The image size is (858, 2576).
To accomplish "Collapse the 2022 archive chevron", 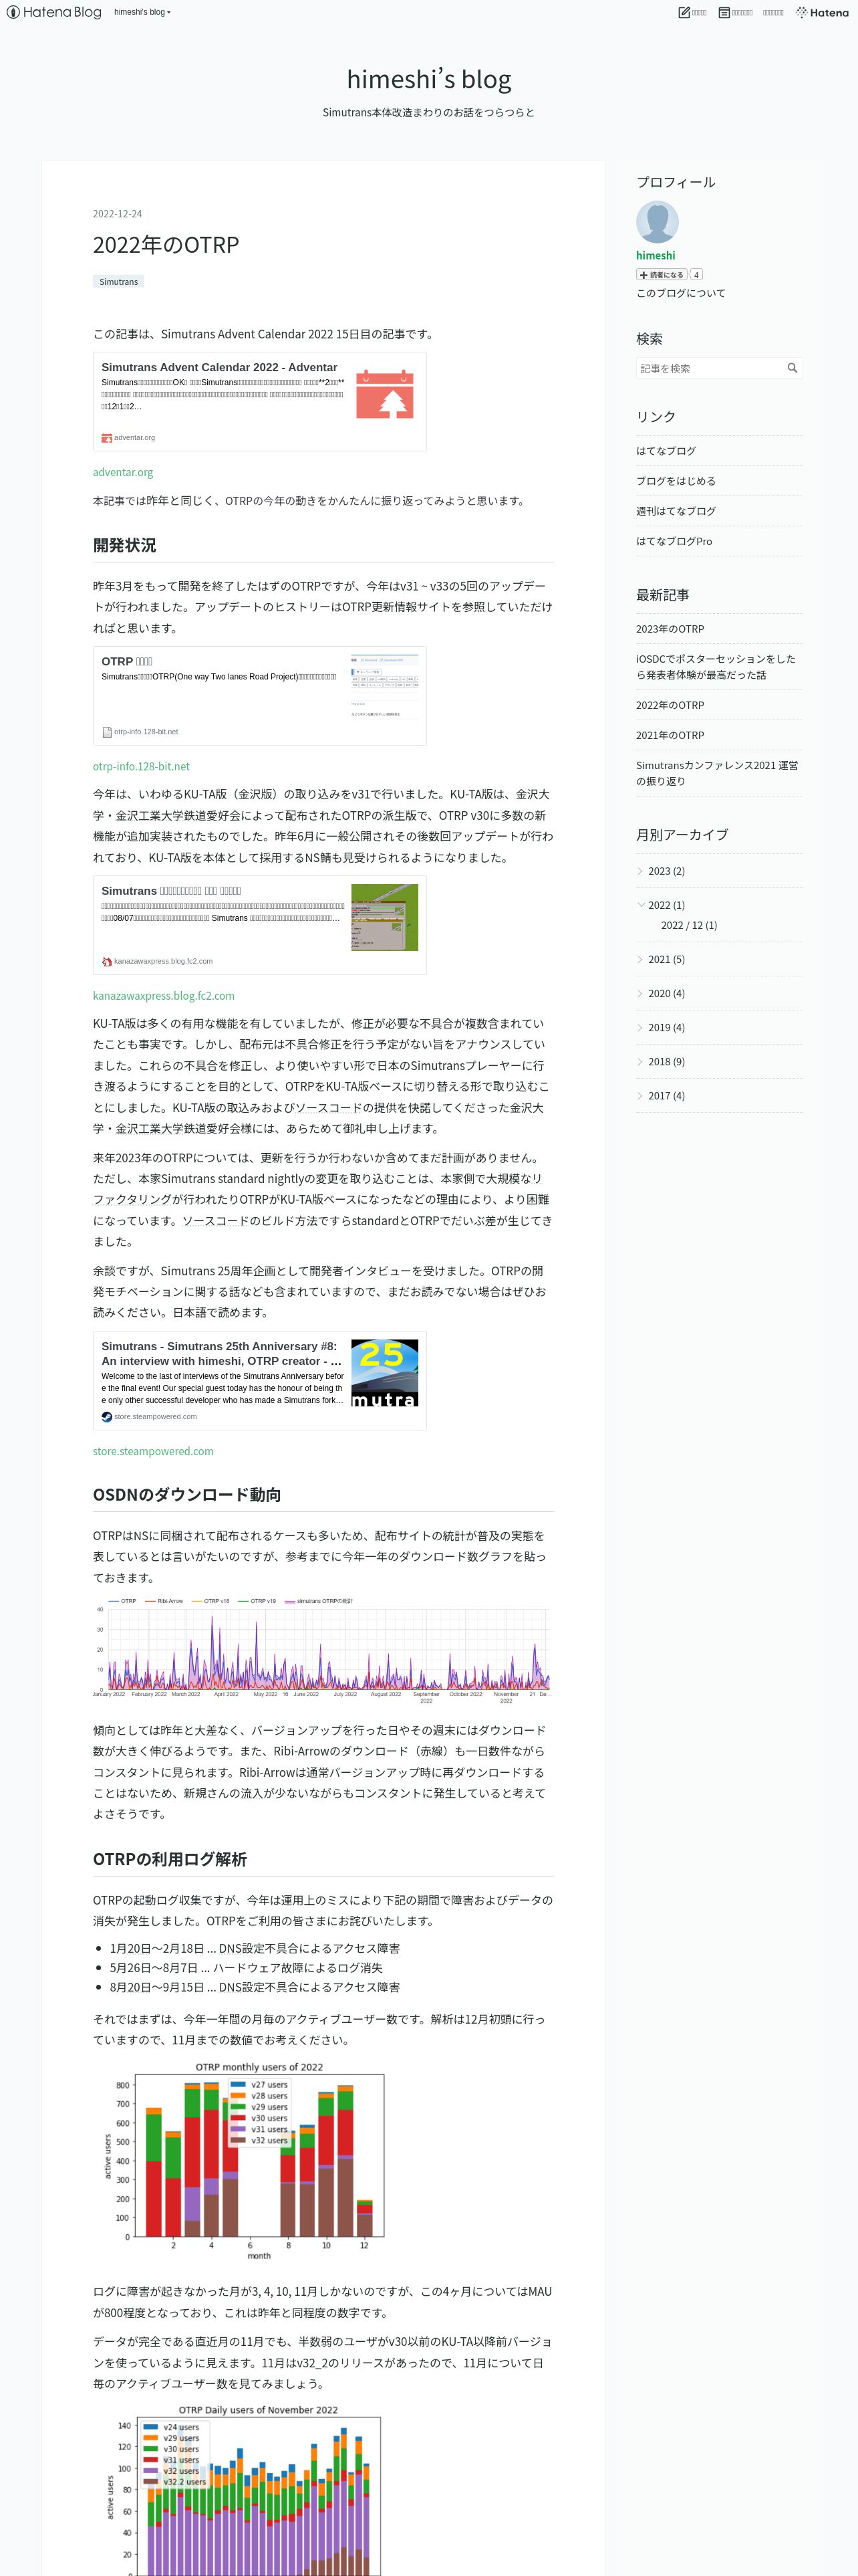I will 640,905.
